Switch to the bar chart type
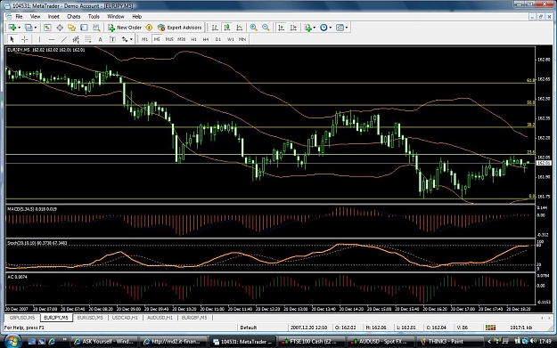This screenshot has height=348, width=557. 215,28
